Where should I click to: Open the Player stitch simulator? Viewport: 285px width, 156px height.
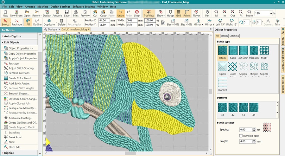pos(196,13)
